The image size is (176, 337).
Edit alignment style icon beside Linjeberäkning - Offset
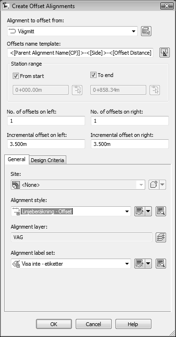pos(140,212)
